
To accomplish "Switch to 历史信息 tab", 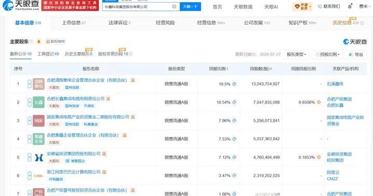I will pos(346,23).
